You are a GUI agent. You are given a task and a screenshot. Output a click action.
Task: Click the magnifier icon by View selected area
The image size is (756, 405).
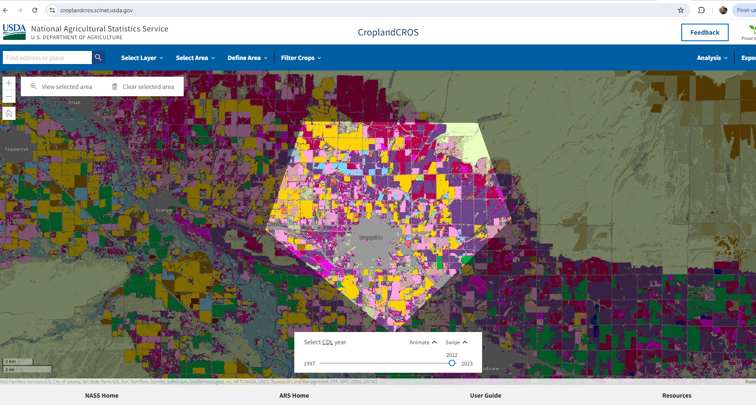34,86
